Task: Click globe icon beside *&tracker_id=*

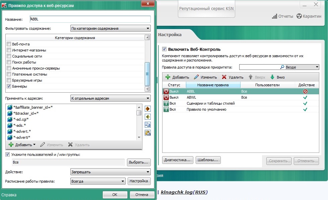Action: click(10, 113)
